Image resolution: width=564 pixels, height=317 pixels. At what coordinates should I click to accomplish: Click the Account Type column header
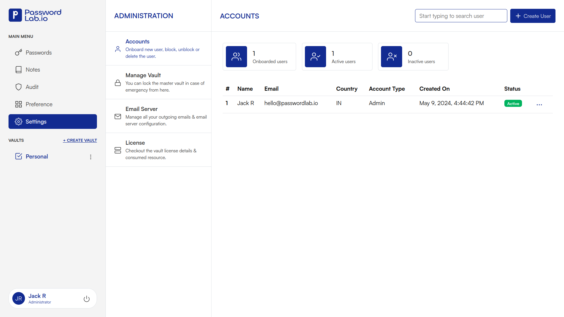[x=387, y=89]
